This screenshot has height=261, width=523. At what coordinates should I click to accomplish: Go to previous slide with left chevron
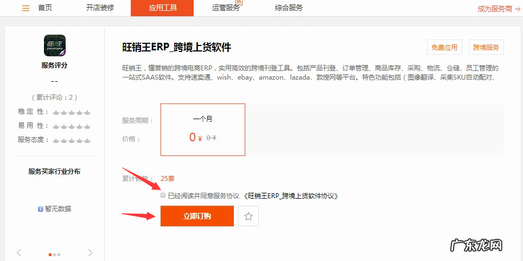click(19, 252)
